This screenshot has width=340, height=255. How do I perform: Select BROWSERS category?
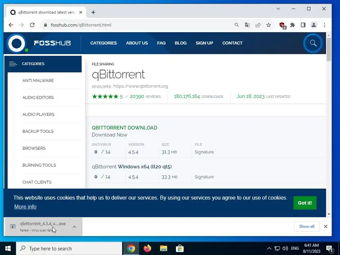tap(34, 148)
